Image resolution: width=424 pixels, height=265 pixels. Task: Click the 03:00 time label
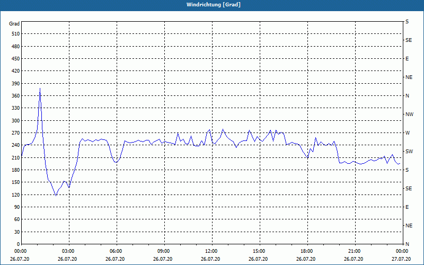click(x=67, y=251)
